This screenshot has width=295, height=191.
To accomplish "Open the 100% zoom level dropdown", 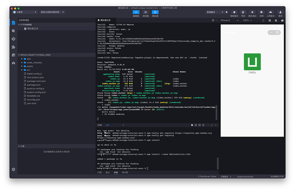I will 248,20.
